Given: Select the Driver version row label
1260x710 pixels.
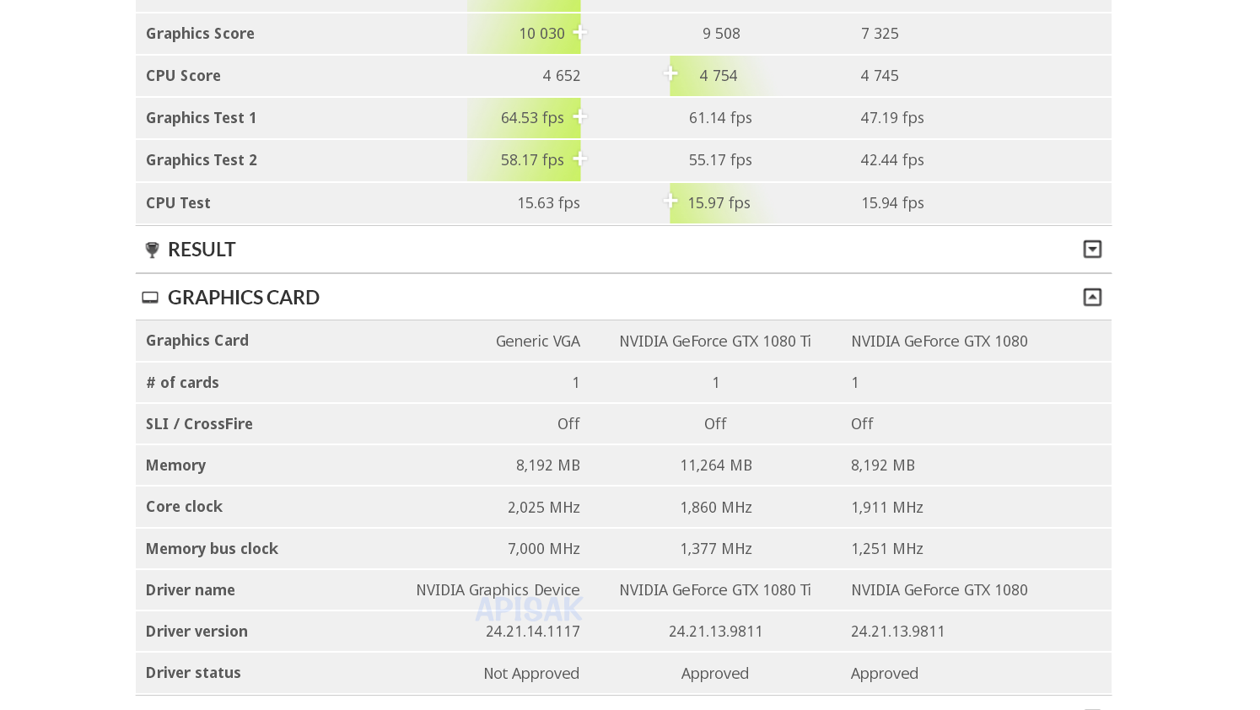Looking at the screenshot, I should point(197,632).
